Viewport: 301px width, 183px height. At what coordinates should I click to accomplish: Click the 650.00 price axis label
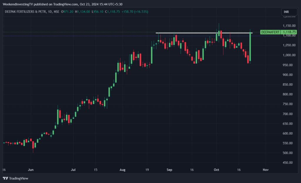[x=288, y=124]
